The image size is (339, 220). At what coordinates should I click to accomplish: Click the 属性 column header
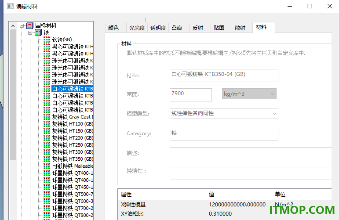(x=162, y=194)
